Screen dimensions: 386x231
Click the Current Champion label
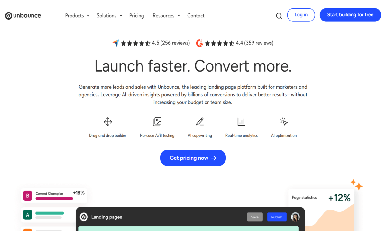(49, 193)
